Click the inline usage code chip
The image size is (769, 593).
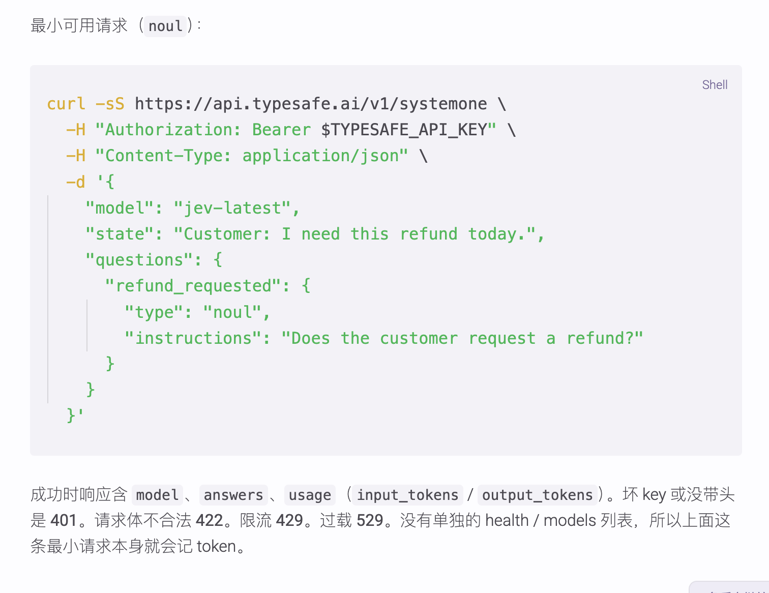point(310,495)
